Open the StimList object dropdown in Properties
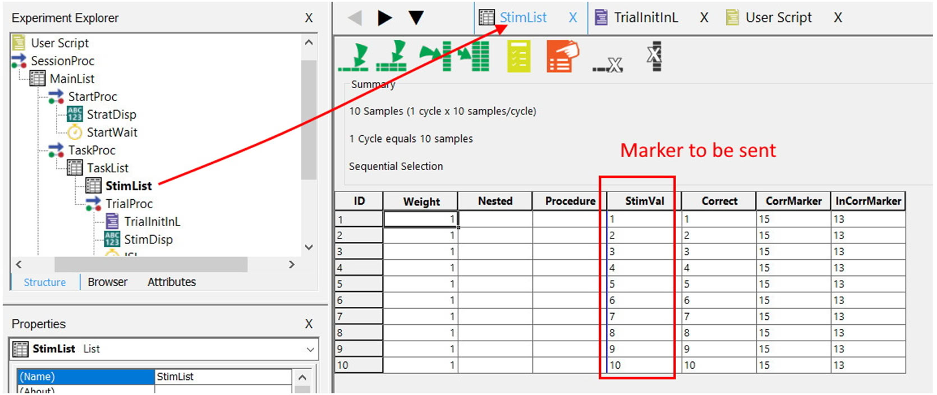Screen dimensions: 937x395 point(310,350)
